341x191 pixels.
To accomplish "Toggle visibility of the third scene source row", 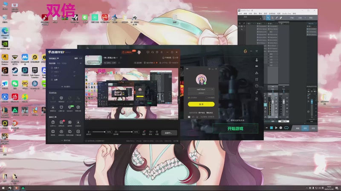I will pos(74,76).
